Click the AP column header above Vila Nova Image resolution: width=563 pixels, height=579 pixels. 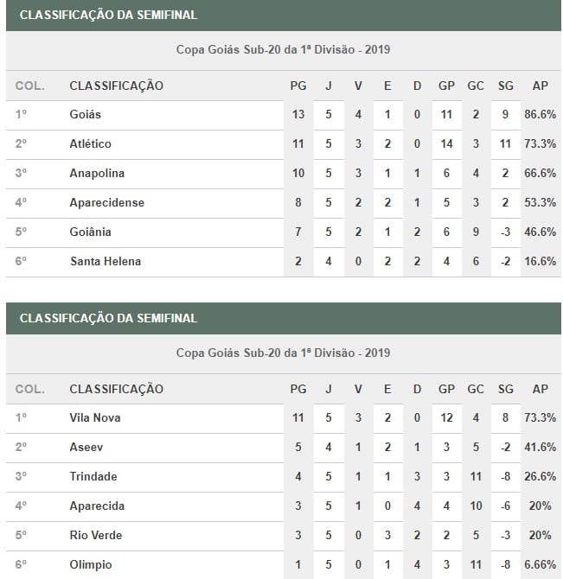[540, 389]
